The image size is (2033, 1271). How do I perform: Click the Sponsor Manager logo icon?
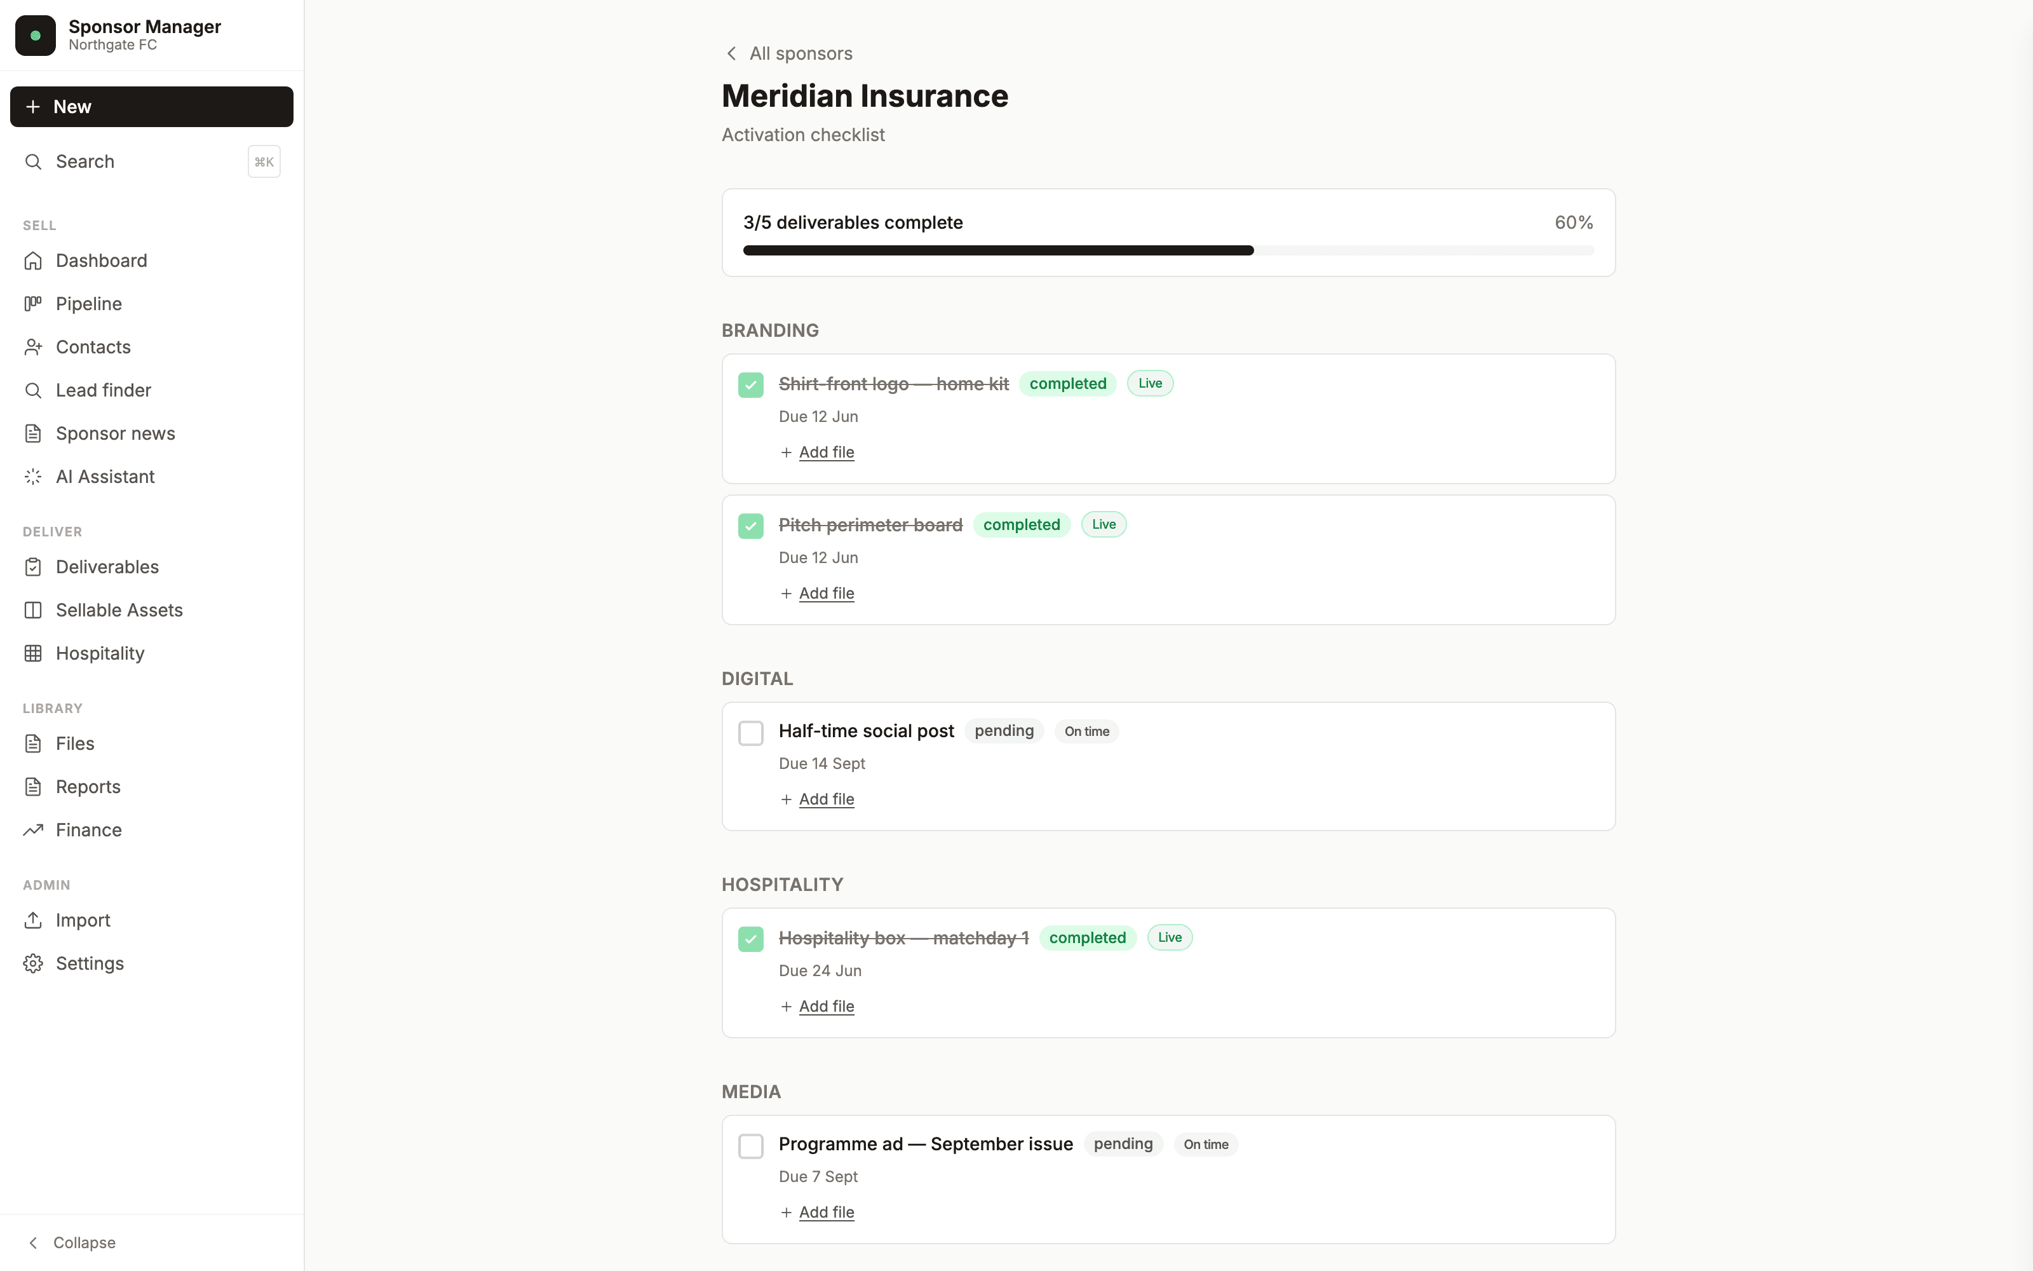36,36
